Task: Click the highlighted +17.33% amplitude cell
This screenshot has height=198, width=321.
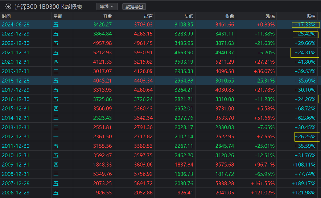Action: click(305, 25)
